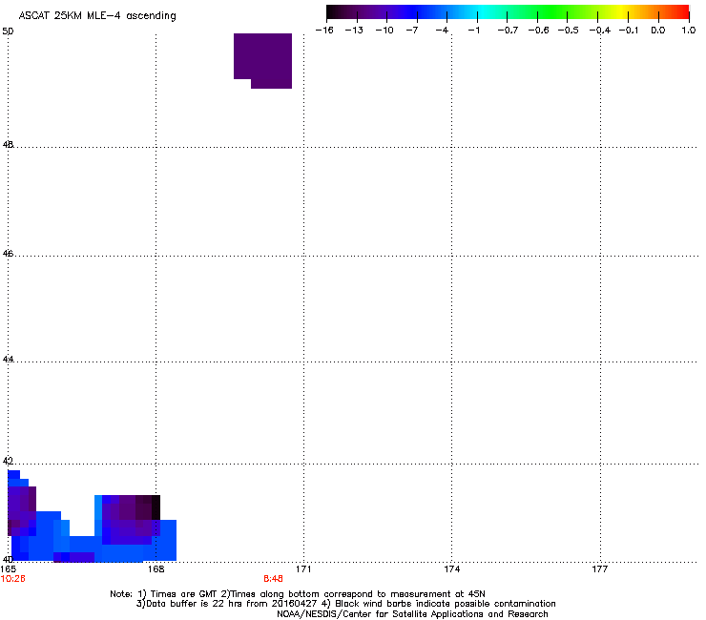Screen dimensions: 706x620
Task: Click the longitude label 177
Action: pyautogui.click(x=600, y=569)
